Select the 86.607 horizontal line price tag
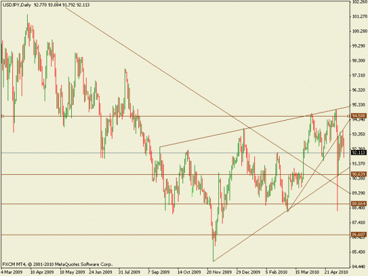 tap(359, 234)
